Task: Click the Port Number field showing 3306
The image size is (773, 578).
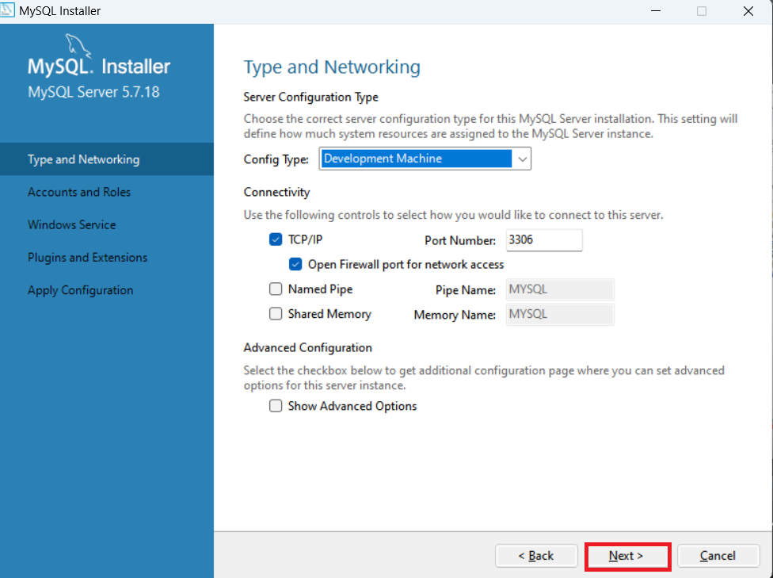Action: pyautogui.click(x=544, y=240)
